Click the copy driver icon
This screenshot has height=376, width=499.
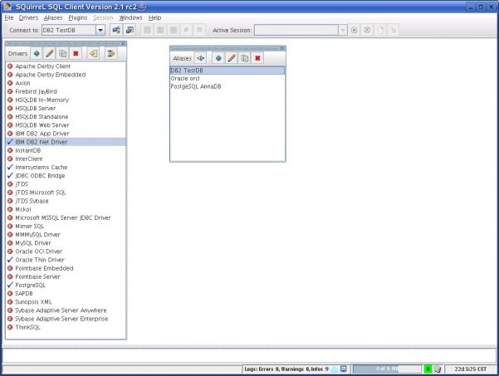pyautogui.click(x=63, y=53)
